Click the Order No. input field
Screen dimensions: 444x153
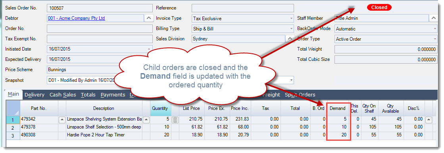tap(100, 29)
